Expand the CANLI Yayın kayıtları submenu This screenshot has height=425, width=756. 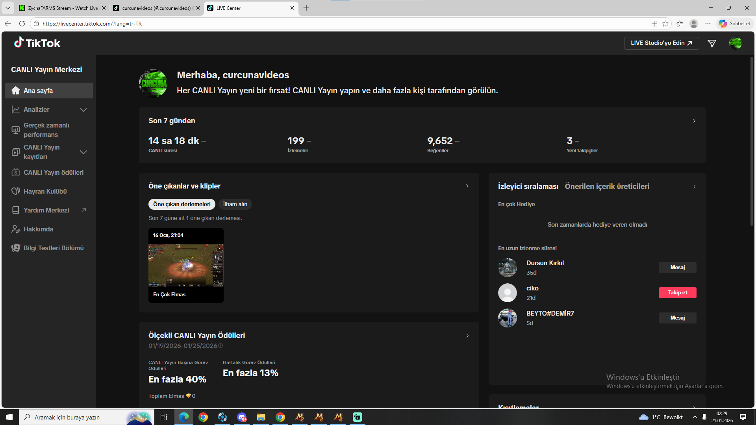(83, 152)
